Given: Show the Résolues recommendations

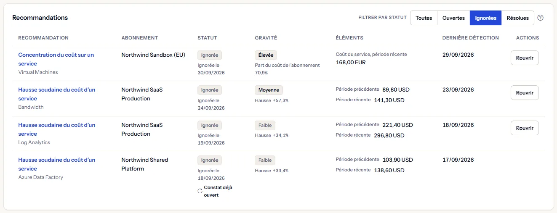Looking at the screenshot, I should pos(517,18).
